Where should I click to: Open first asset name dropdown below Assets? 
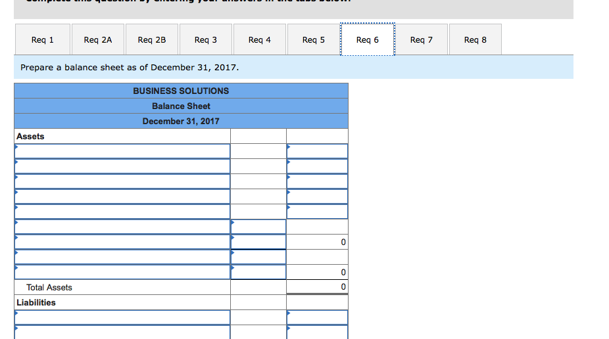point(122,151)
